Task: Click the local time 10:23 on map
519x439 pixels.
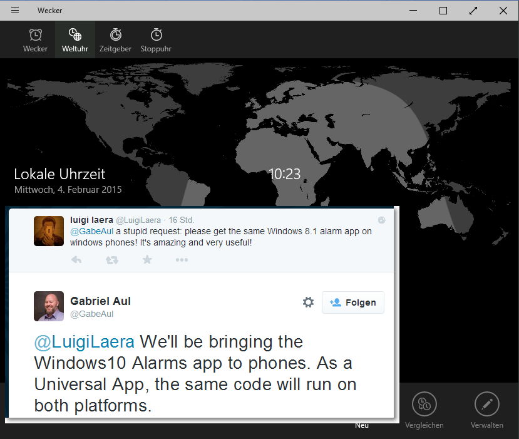Action: tap(284, 174)
